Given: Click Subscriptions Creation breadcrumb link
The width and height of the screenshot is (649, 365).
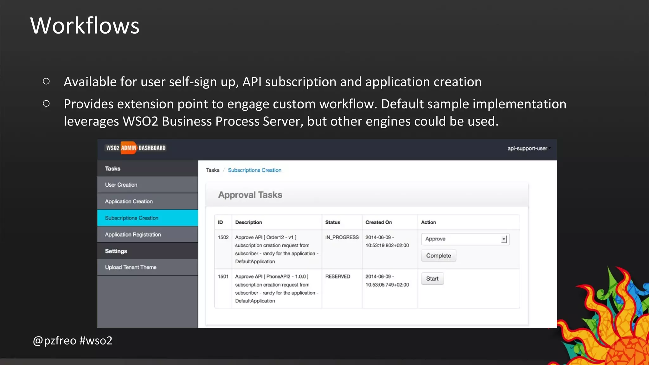Looking at the screenshot, I should 254,170.
